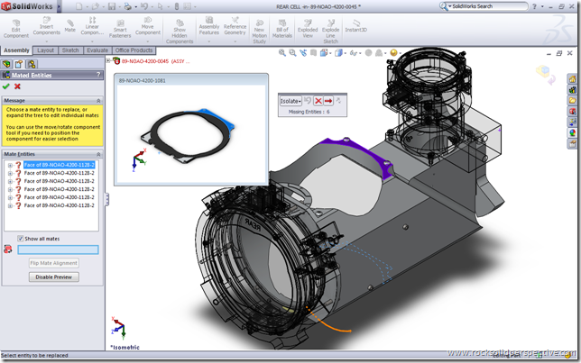Open the Hide/Show Items dropdown arrow
The height and width of the screenshot is (363, 581).
click(x=360, y=54)
